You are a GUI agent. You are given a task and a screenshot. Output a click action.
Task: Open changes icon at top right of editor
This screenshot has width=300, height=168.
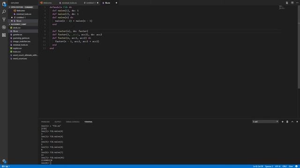coord(287,3)
